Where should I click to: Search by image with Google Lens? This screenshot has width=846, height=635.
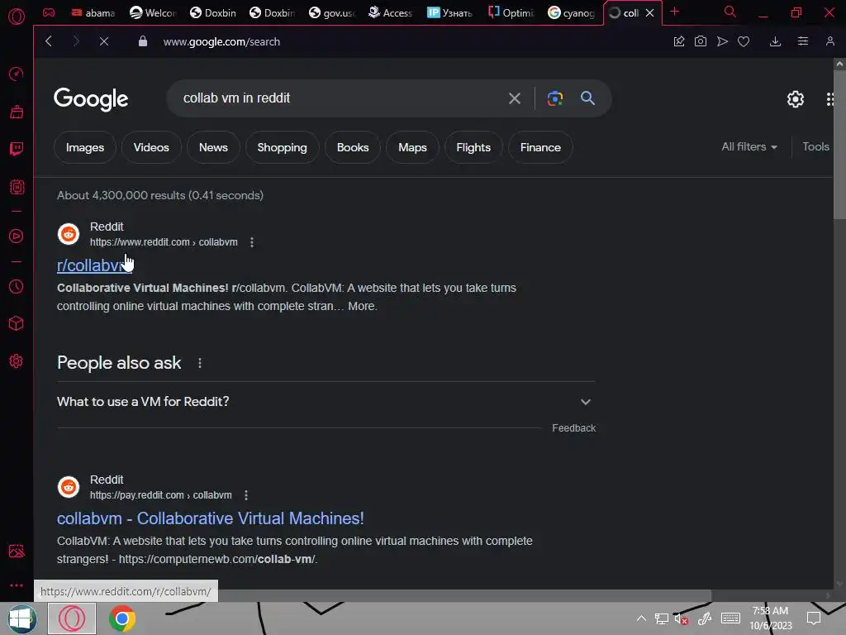point(555,98)
